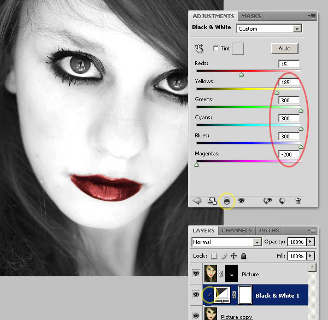
Task: Lock all padlock icon
Action: click(243, 256)
